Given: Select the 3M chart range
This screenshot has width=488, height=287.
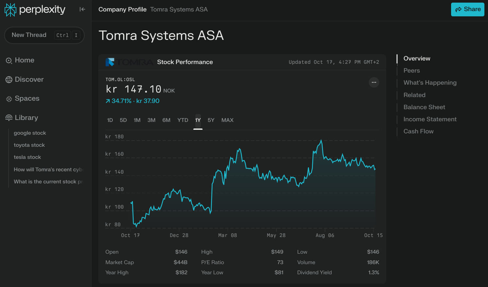Looking at the screenshot, I should pos(152,120).
